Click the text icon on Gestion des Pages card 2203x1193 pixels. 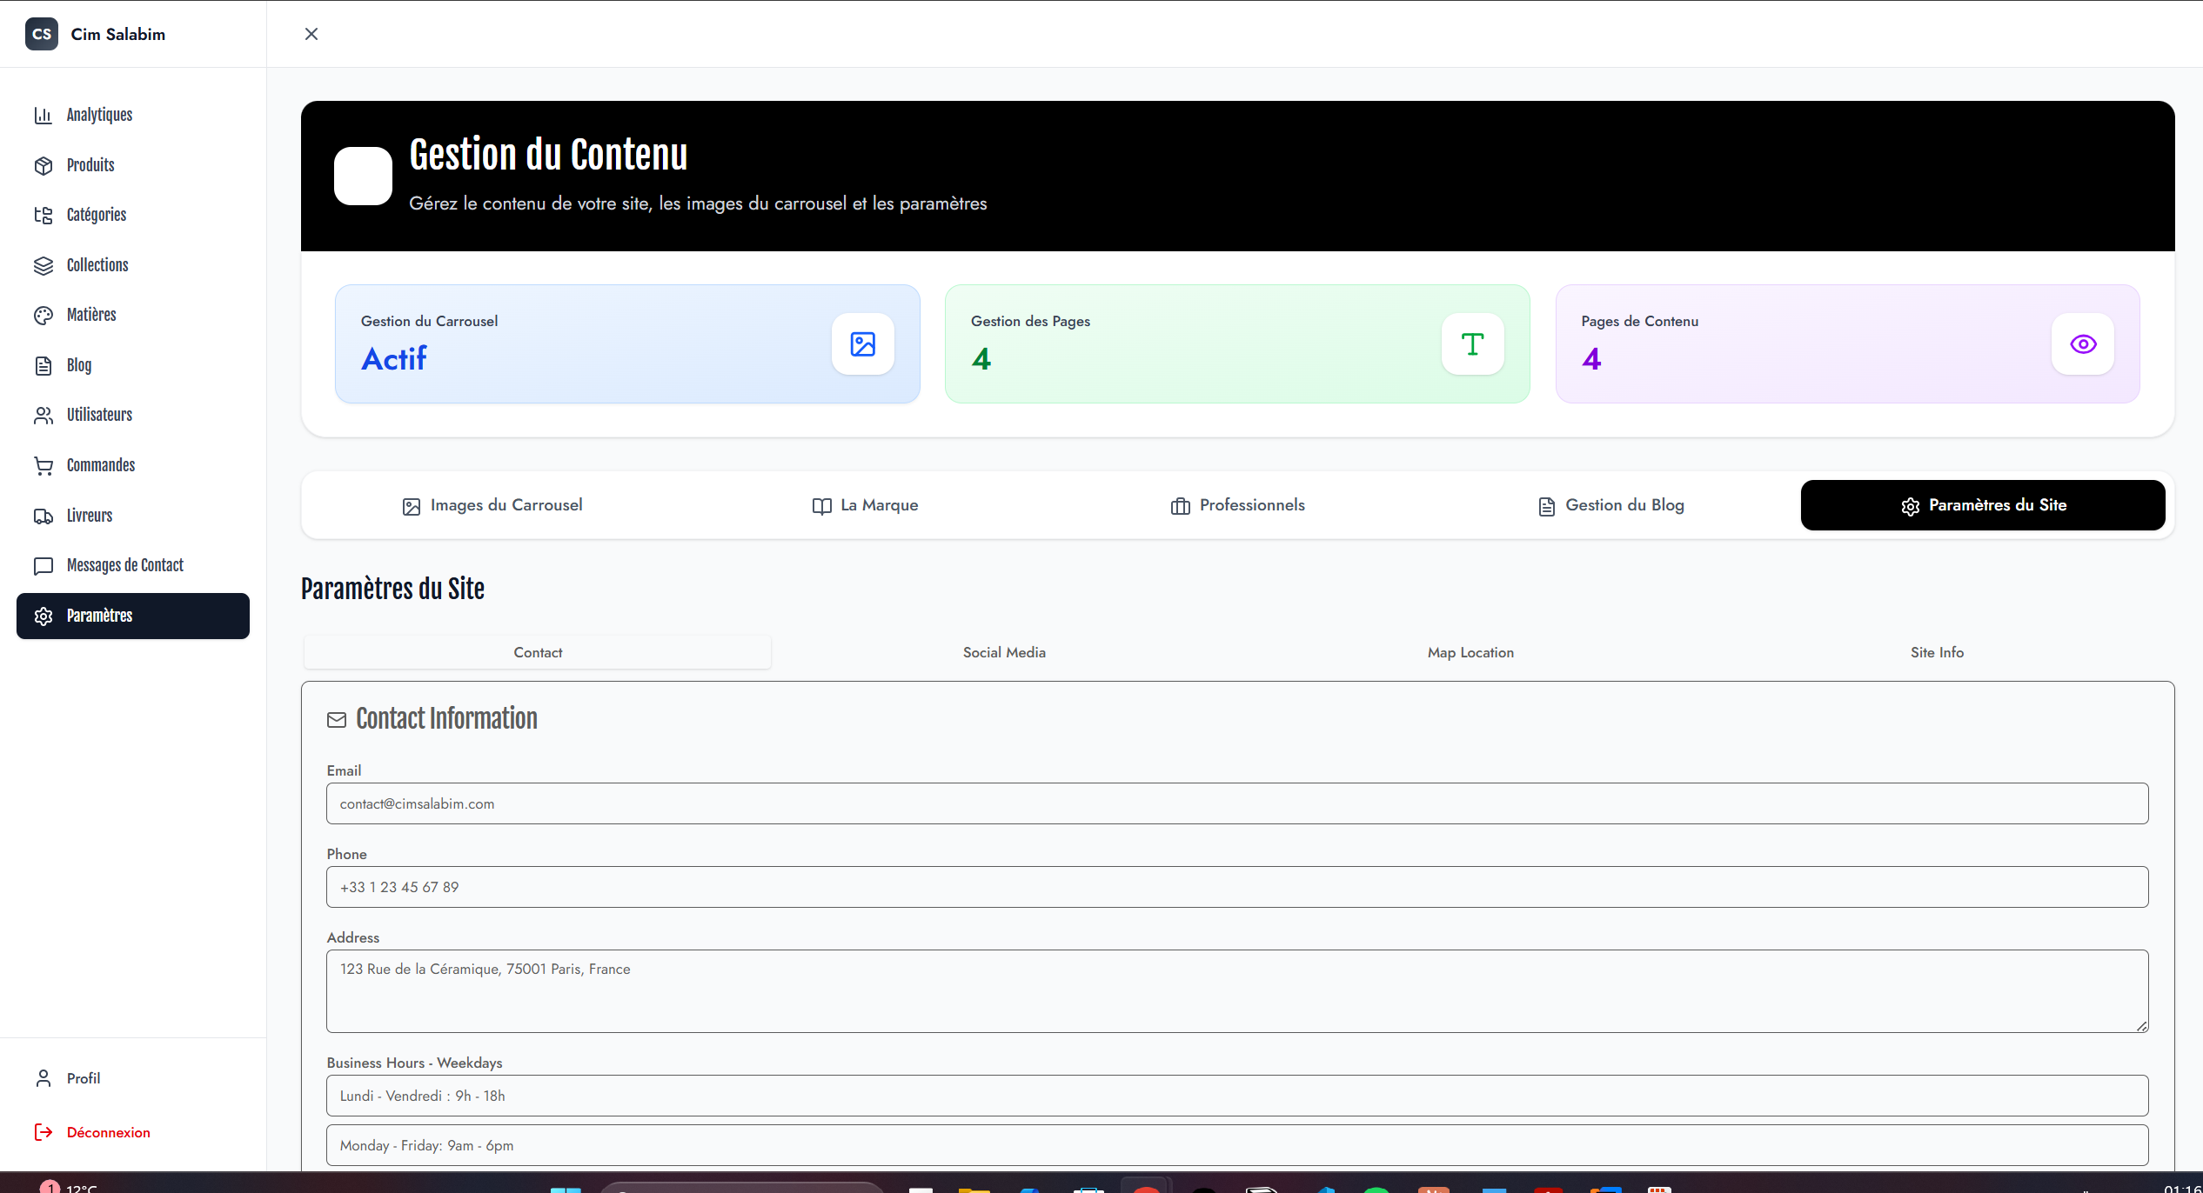pos(1472,343)
